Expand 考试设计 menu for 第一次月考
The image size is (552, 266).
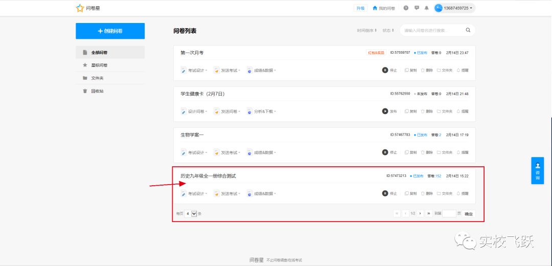(194, 70)
